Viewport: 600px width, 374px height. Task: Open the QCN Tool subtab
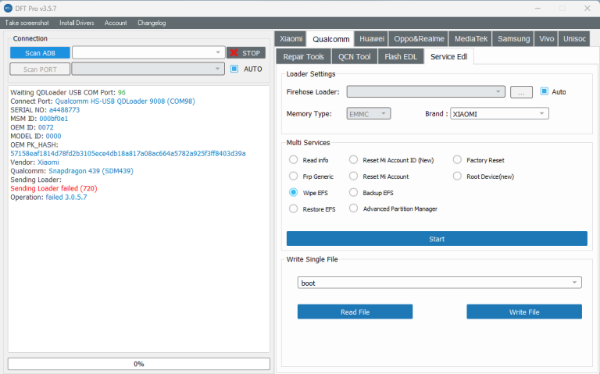pos(355,56)
